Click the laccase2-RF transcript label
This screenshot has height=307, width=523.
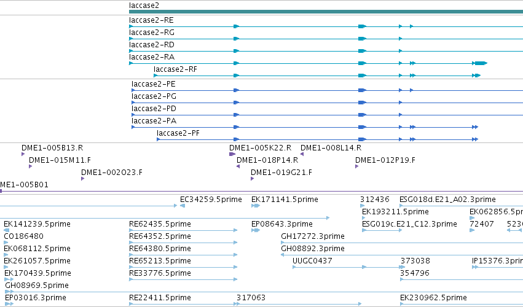pyautogui.click(x=175, y=69)
